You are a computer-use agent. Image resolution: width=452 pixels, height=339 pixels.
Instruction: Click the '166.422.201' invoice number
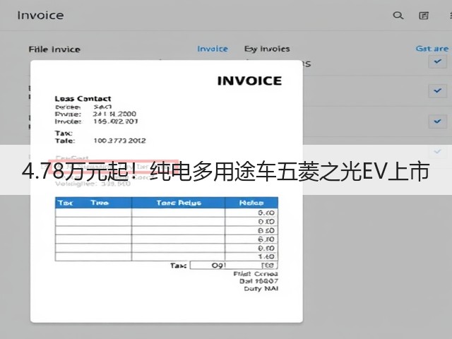(x=116, y=121)
